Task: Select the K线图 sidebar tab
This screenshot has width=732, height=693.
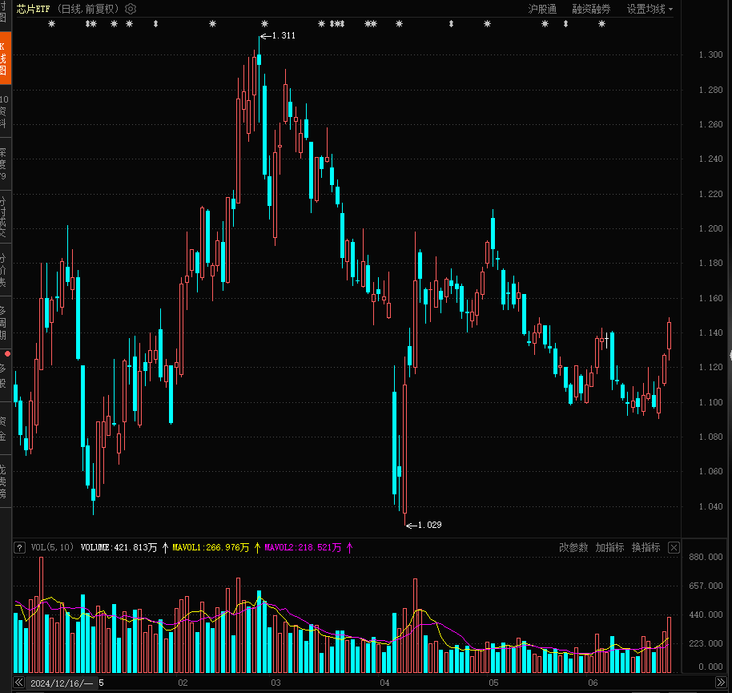Action: tap(5, 58)
